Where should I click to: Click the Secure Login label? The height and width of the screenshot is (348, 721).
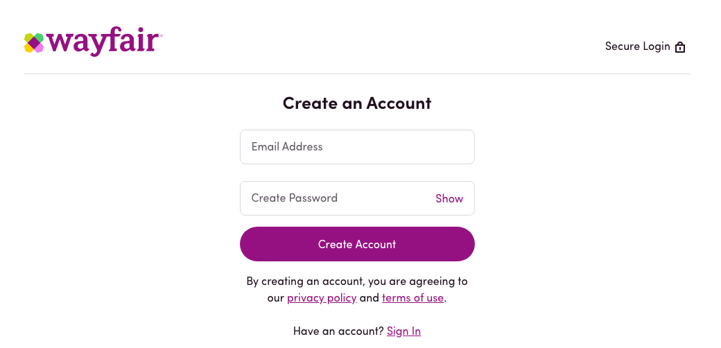click(x=637, y=46)
